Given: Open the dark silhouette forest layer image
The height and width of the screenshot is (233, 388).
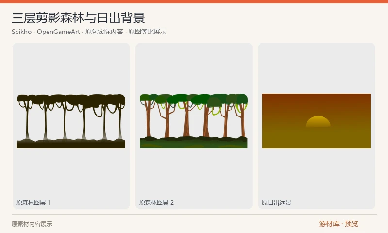Looking at the screenshot, I should tap(71, 121).
